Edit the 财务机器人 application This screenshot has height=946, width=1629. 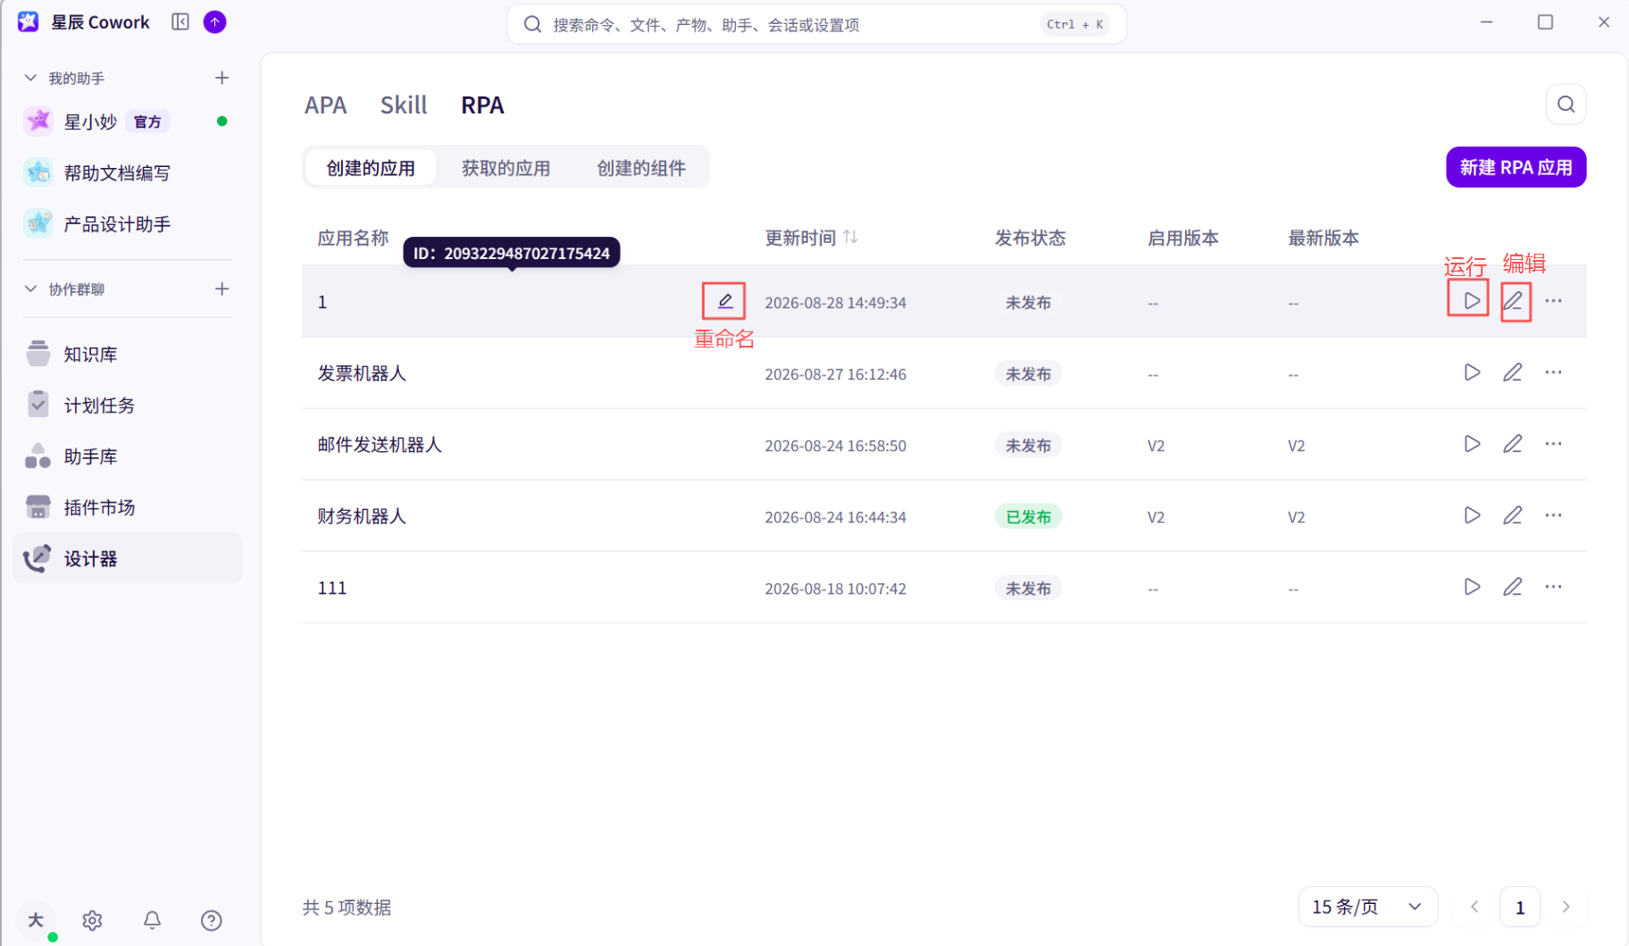(x=1512, y=515)
